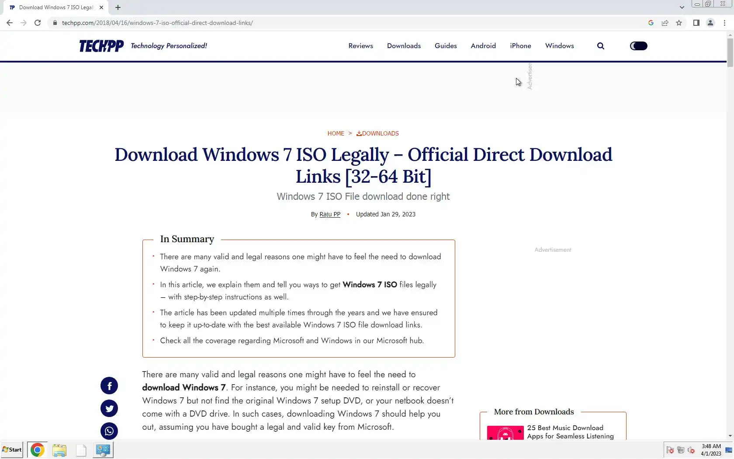Image resolution: width=734 pixels, height=459 pixels.
Task: Bookmark this page with star icon
Action: (x=679, y=23)
